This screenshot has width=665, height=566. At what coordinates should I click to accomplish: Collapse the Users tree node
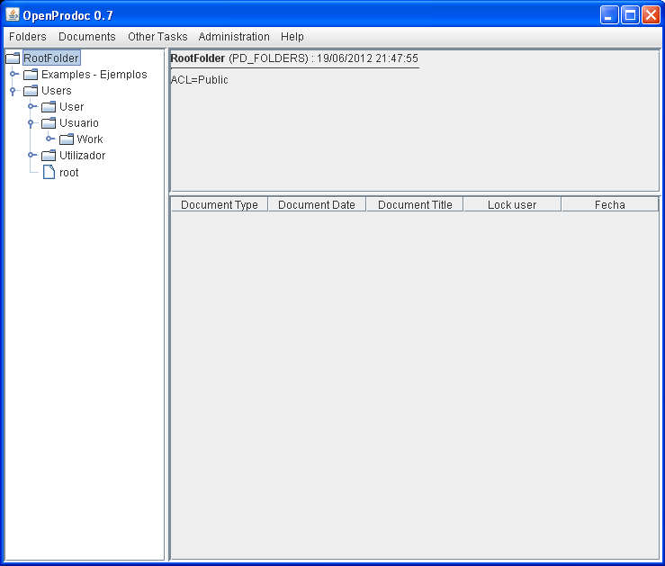pos(13,91)
